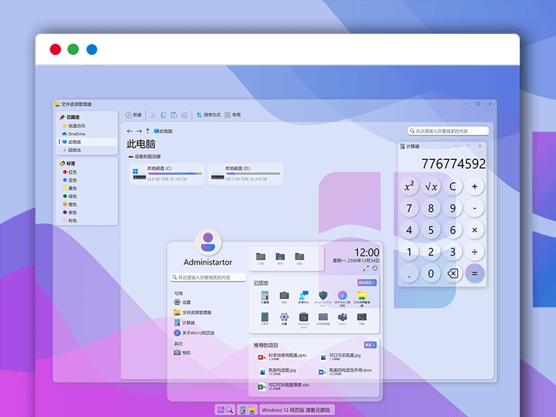Open pinned Calculator app icon
Screen dimensions: 556x417
point(265,297)
